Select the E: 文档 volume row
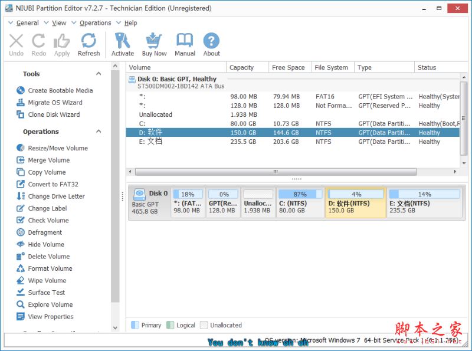This screenshot has width=472, height=351. pyautogui.click(x=293, y=142)
